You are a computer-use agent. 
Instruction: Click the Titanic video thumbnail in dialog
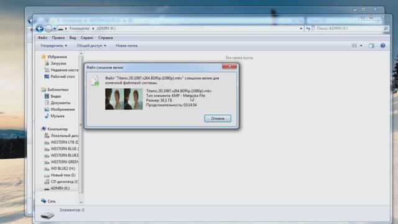point(124,99)
